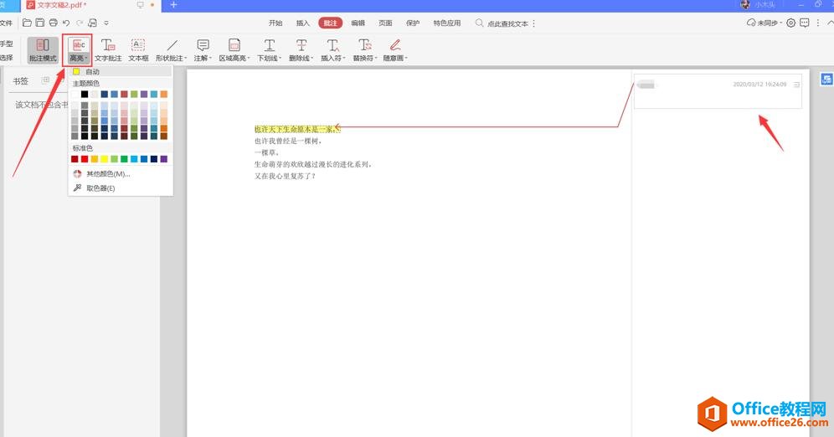The width and height of the screenshot is (834, 437).
Task: Toggle 批注模式 annotation mode
Action: (x=42, y=50)
